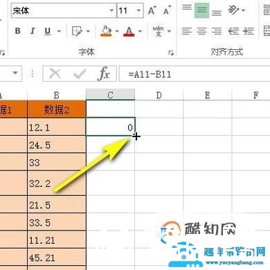Open the underline style dropdown arrow

(x=59, y=31)
